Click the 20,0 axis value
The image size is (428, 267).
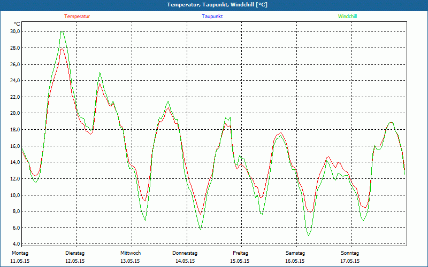click(x=15, y=113)
